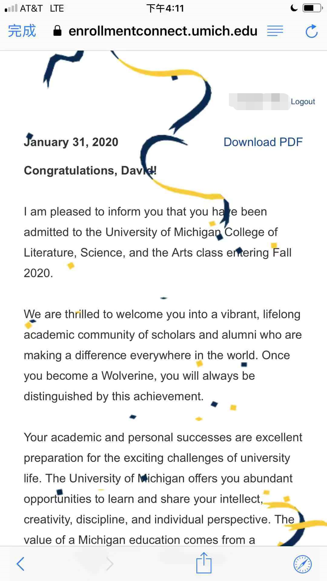Tap the Congratulations, David! heading
The width and height of the screenshot is (327, 581).
tap(90, 171)
